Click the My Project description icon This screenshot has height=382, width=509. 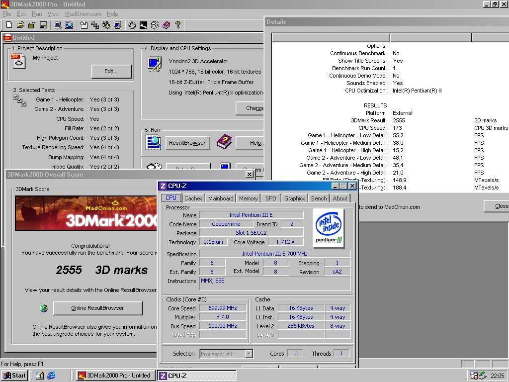tap(18, 61)
